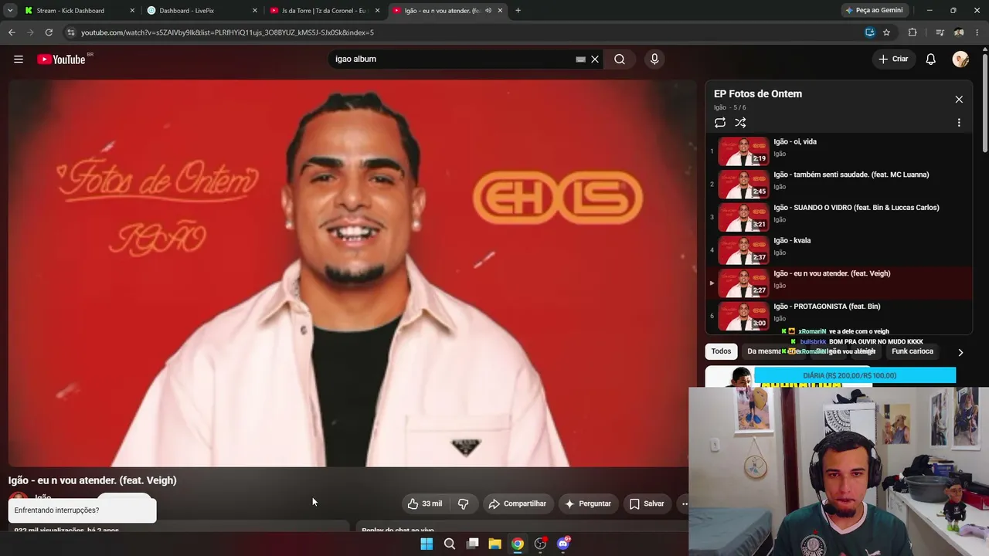Open the tab search dropdown arrow

pos(10,11)
